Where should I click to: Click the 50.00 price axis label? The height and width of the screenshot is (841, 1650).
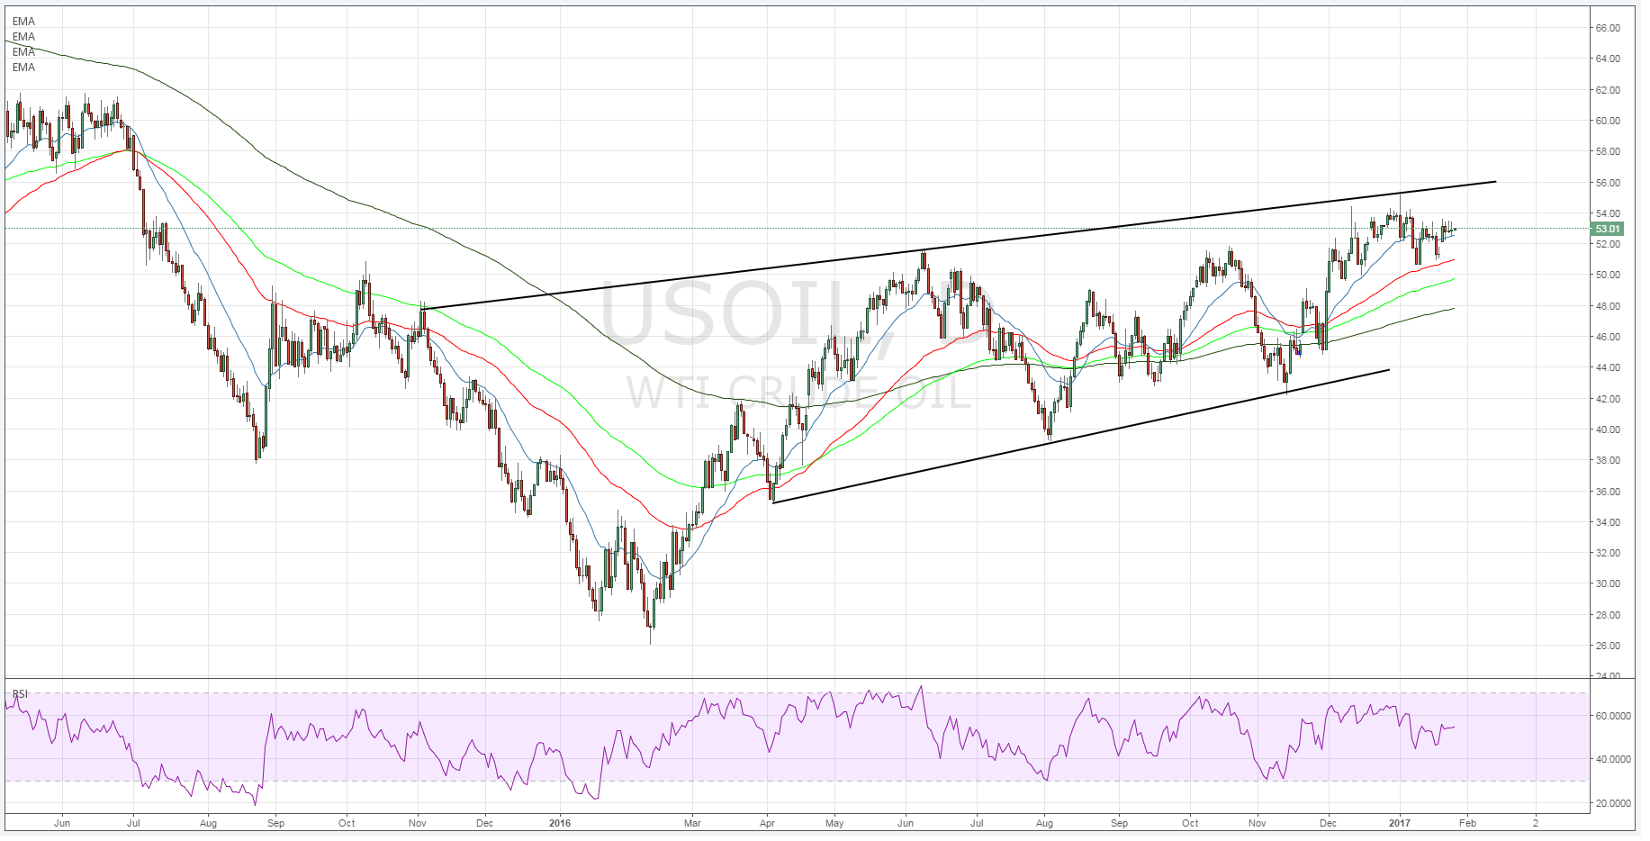1608,275
